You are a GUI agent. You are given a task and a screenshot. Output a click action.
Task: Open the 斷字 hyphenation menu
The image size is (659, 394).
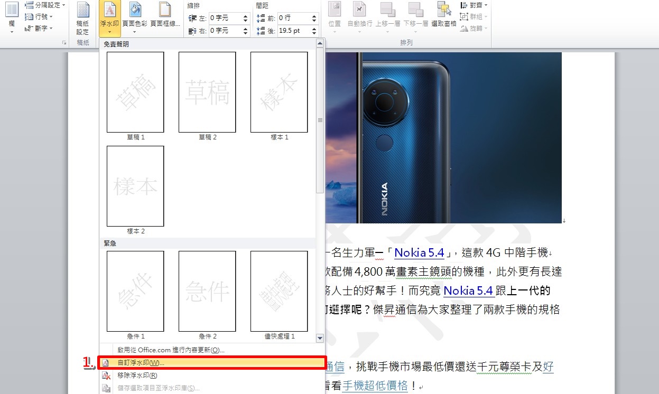39,28
